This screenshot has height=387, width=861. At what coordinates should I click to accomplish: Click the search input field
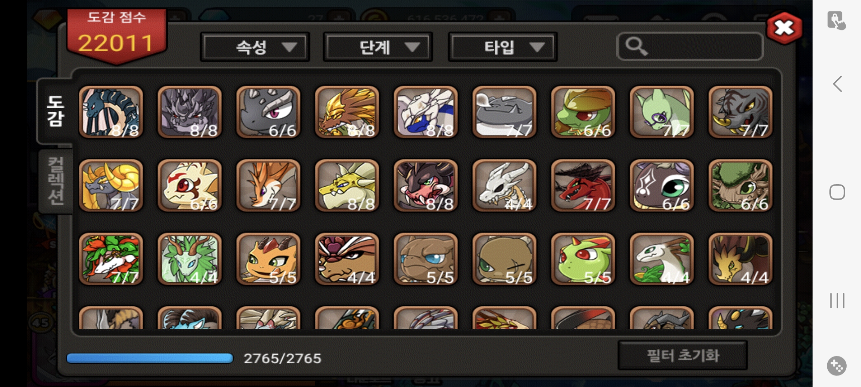point(690,46)
